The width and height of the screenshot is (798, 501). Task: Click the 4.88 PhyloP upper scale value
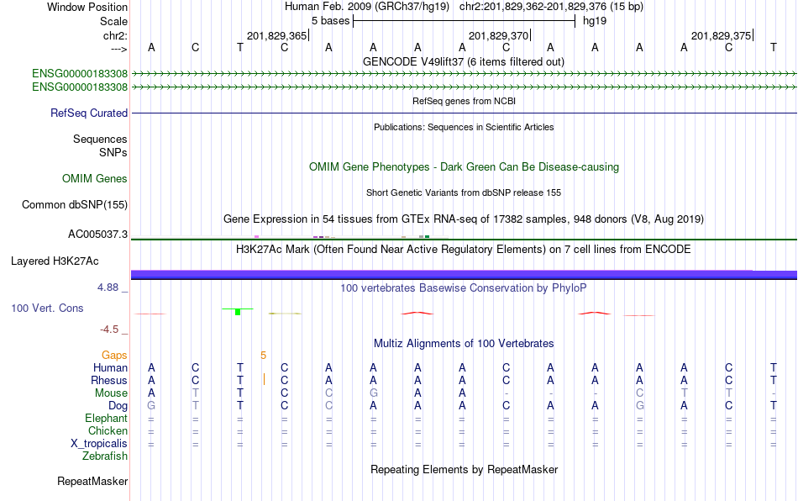pos(108,287)
